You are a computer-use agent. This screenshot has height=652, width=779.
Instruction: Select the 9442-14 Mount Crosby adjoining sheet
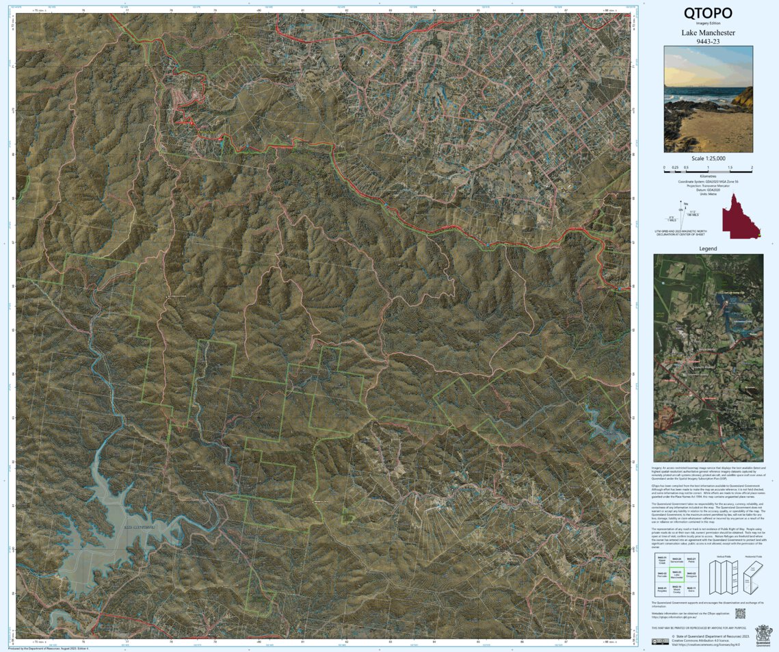677,589
